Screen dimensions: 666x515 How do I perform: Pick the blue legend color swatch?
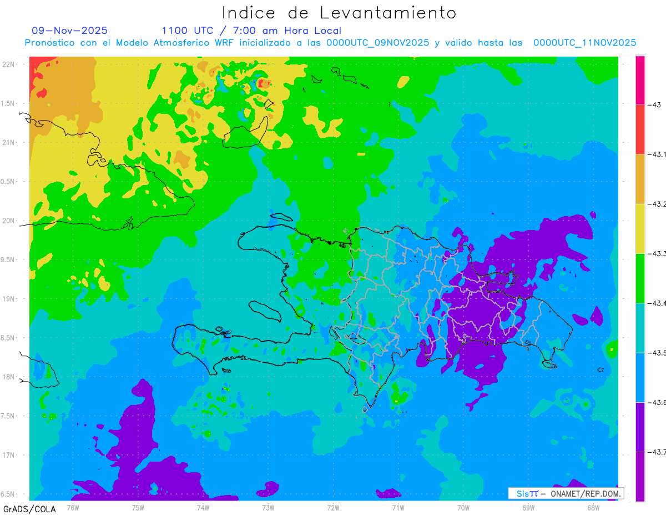click(640, 377)
